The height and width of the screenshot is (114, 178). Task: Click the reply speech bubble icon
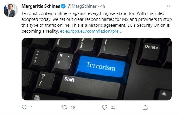(x=24, y=107)
